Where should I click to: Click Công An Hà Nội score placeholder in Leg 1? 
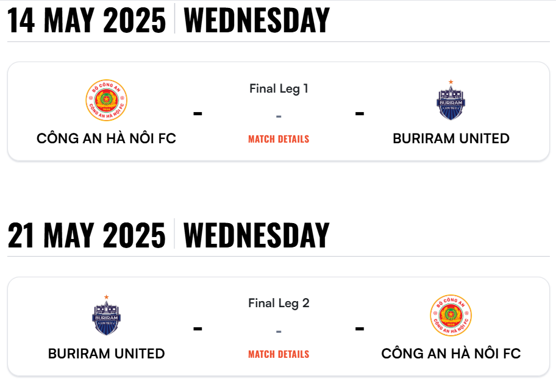[198, 113]
